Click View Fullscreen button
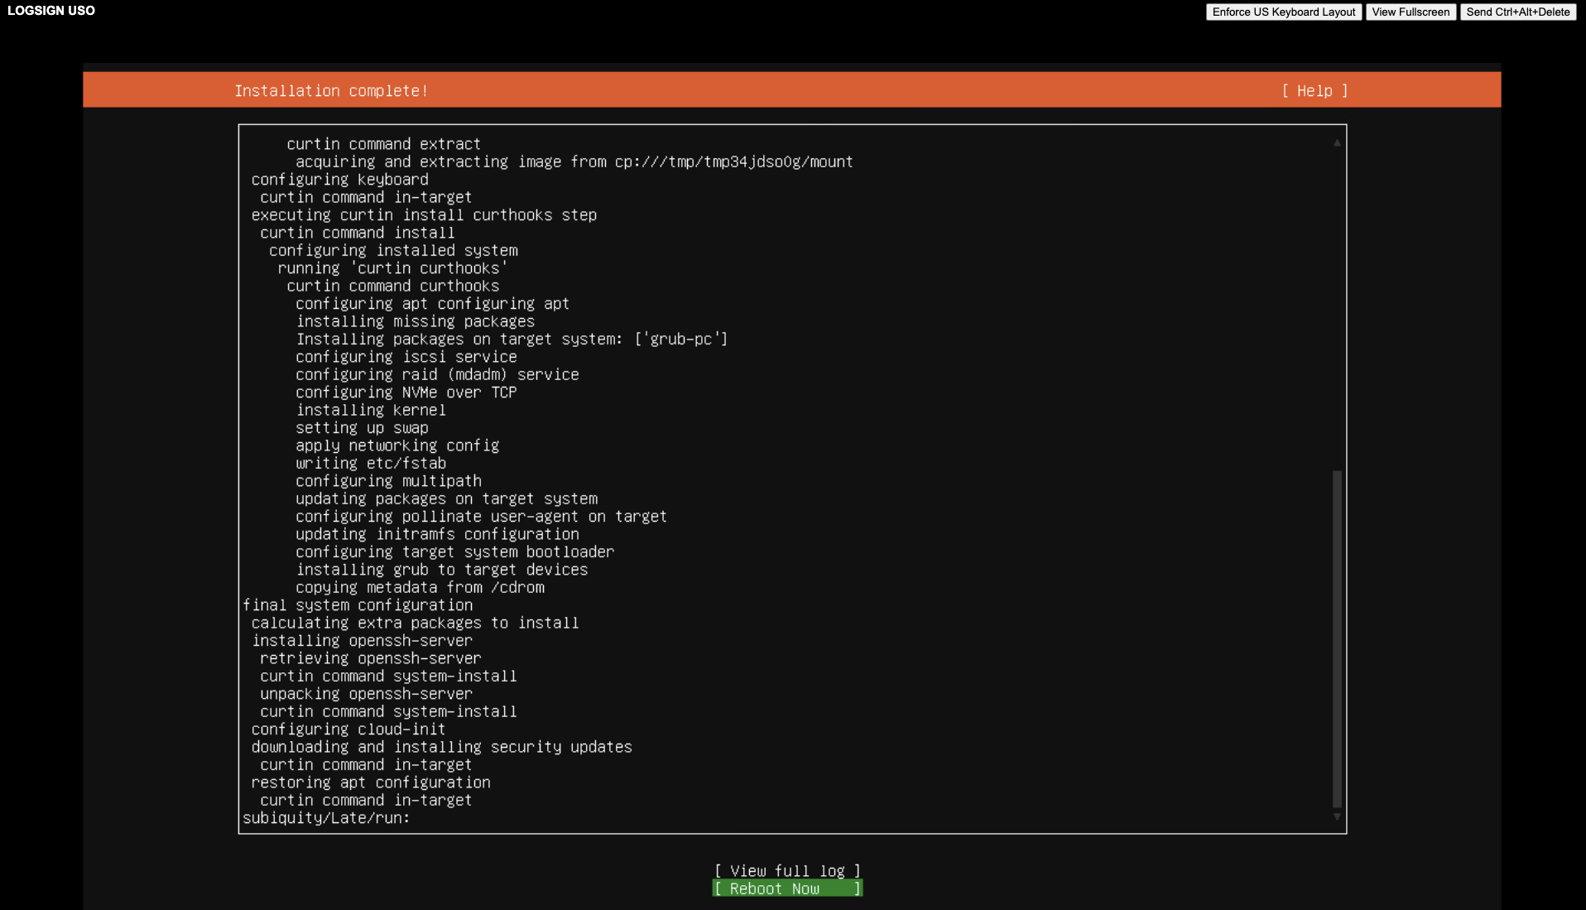Viewport: 1586px width, 910px height. click(x=1411, y=12)
